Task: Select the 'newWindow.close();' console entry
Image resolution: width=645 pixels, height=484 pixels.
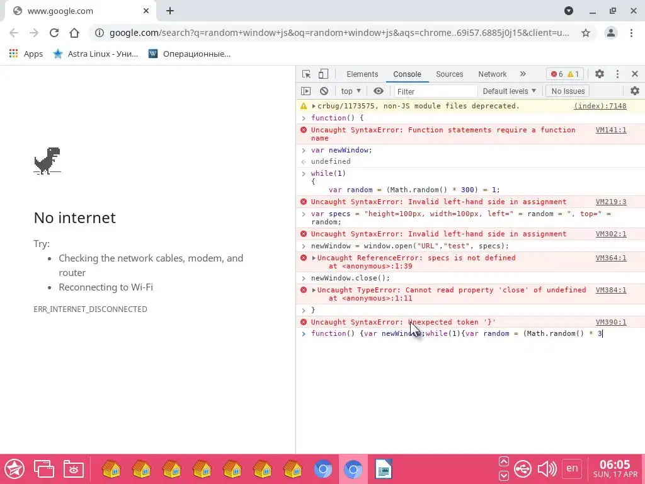Action: point(350,278)
